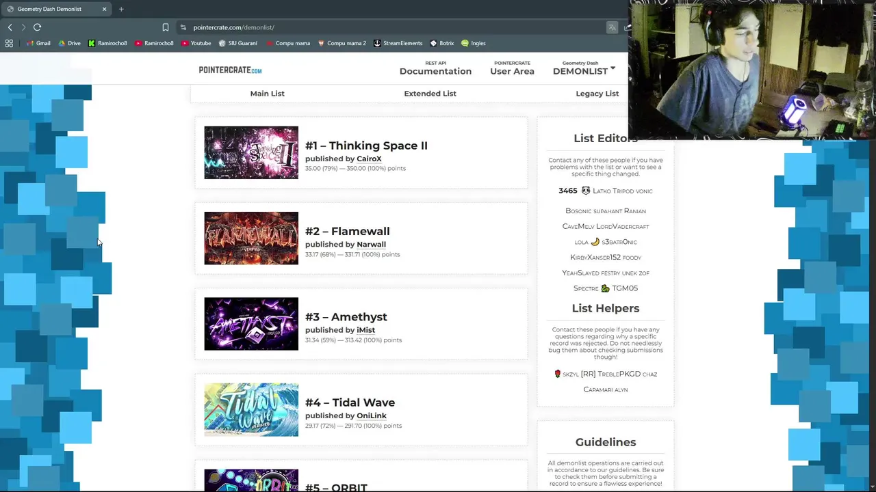The height and width of the screenshot is (492, 876).
Task: Click the Guidelines heading
Action: coord(606,442)
